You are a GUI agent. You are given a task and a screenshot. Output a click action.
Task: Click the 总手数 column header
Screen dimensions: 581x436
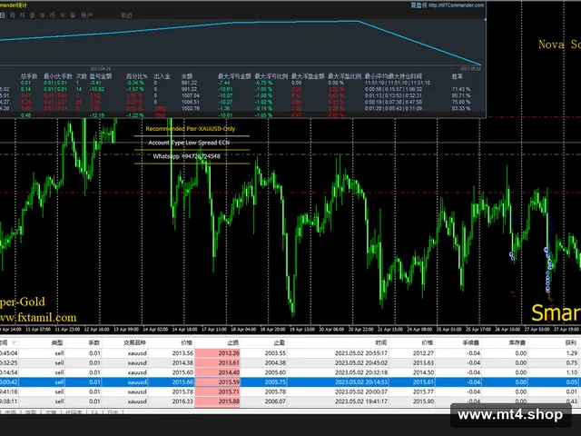(29, 76)
